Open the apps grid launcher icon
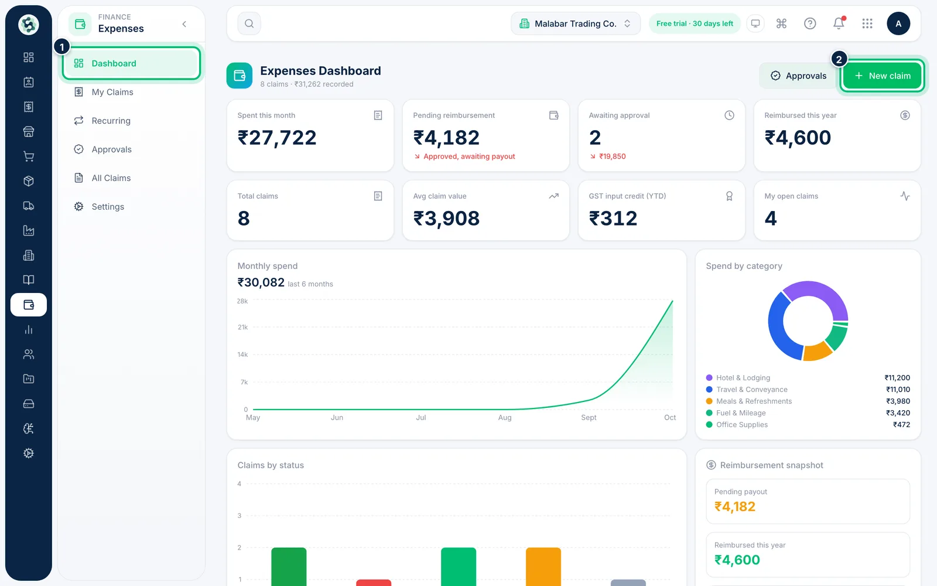937x586 pixels. (x=867, y=23)
